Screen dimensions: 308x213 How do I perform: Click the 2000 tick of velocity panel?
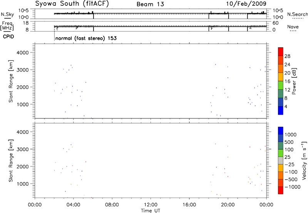coord(22,166)
